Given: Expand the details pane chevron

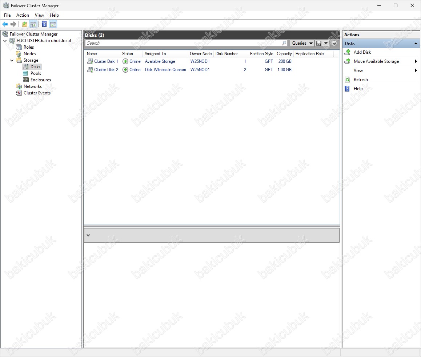Looking at the screenshot, I should [x=88, y=235].
